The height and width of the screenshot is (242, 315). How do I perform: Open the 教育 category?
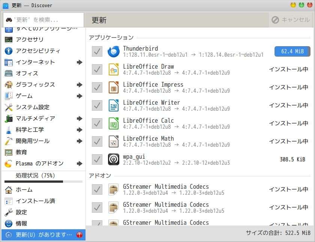(x=43, y=152)
